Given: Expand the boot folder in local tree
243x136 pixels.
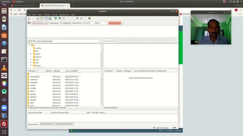Looking at the screenshot, I should pyautogui.click(x=31, y=54).
